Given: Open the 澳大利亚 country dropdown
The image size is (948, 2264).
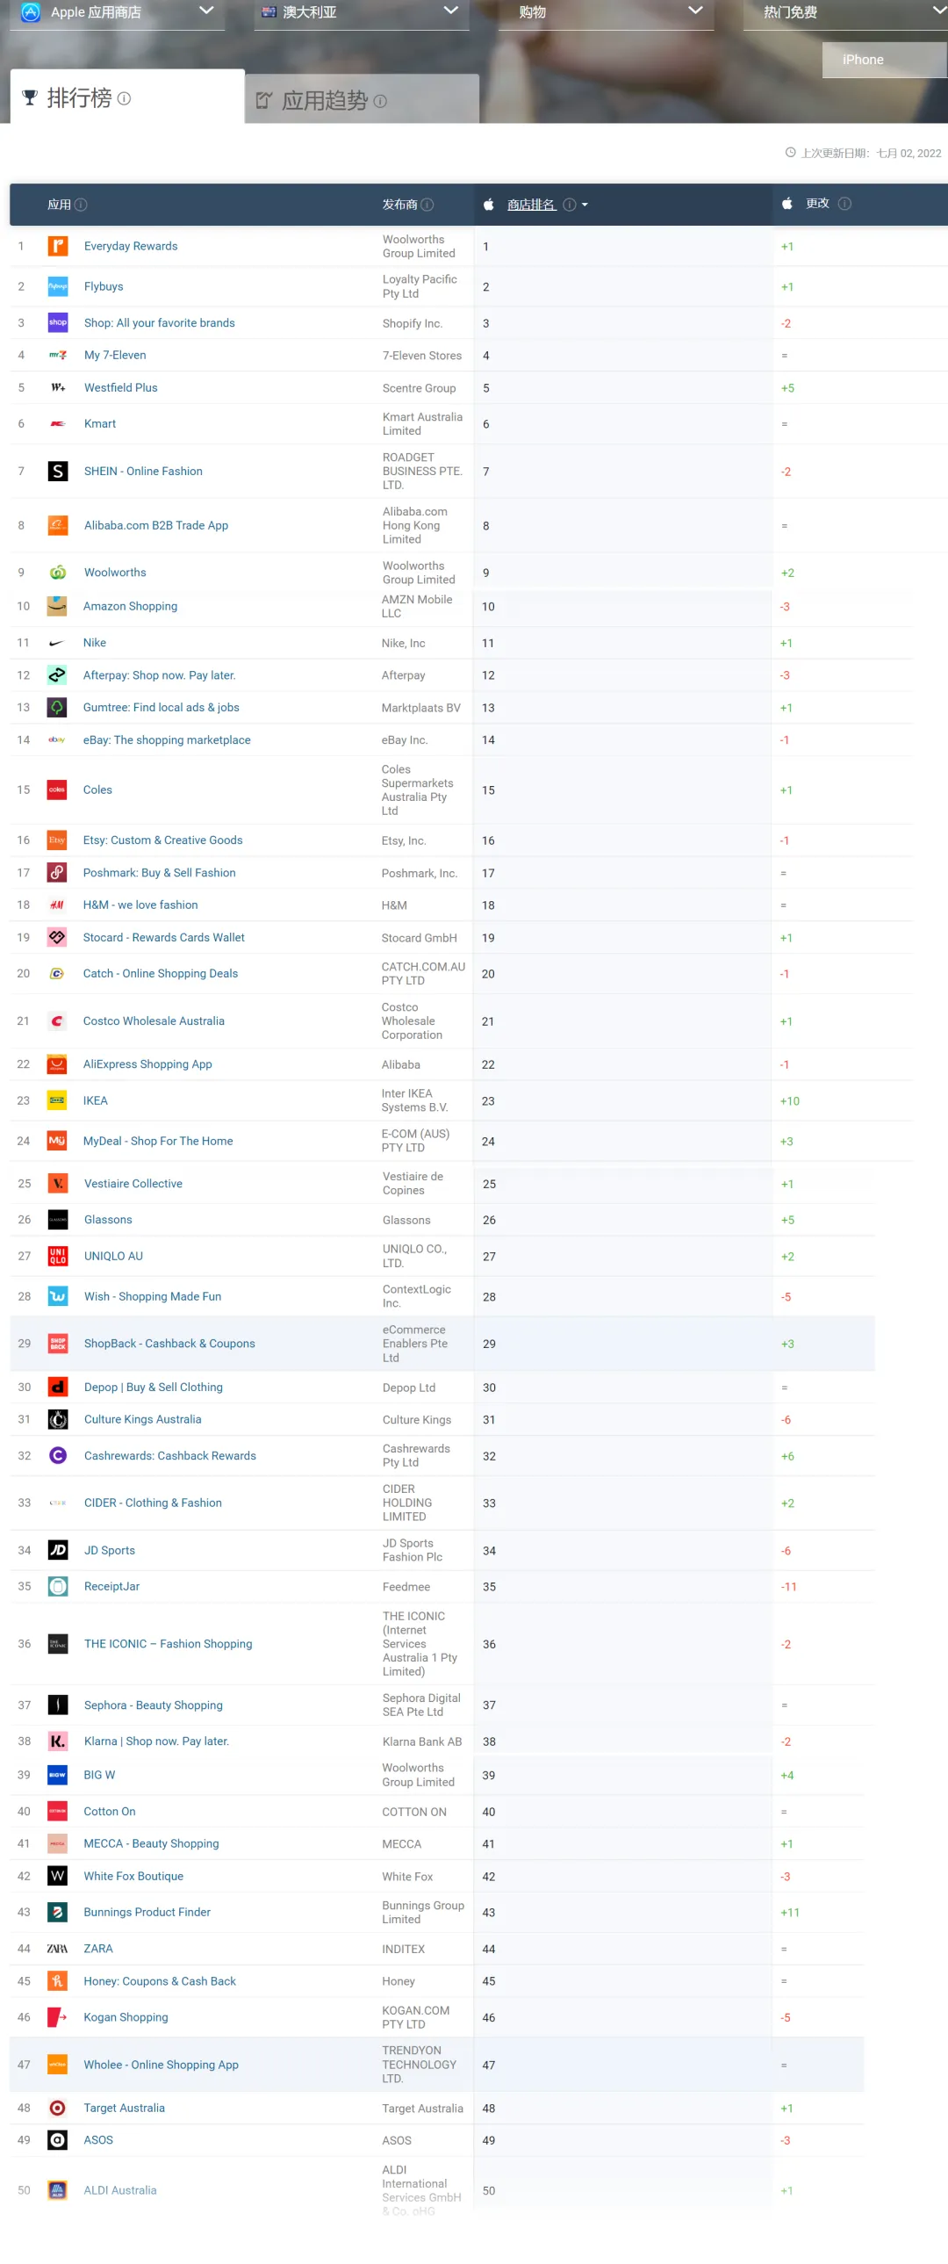Looking at the screenshot, I should click(361, 12).
